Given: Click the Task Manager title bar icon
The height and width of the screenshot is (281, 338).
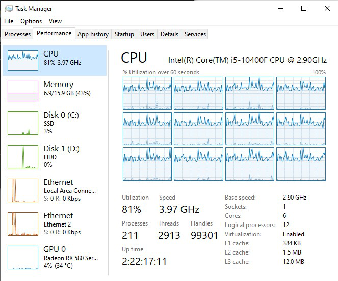Looking at the screenshot, I should tap(8, 8).
